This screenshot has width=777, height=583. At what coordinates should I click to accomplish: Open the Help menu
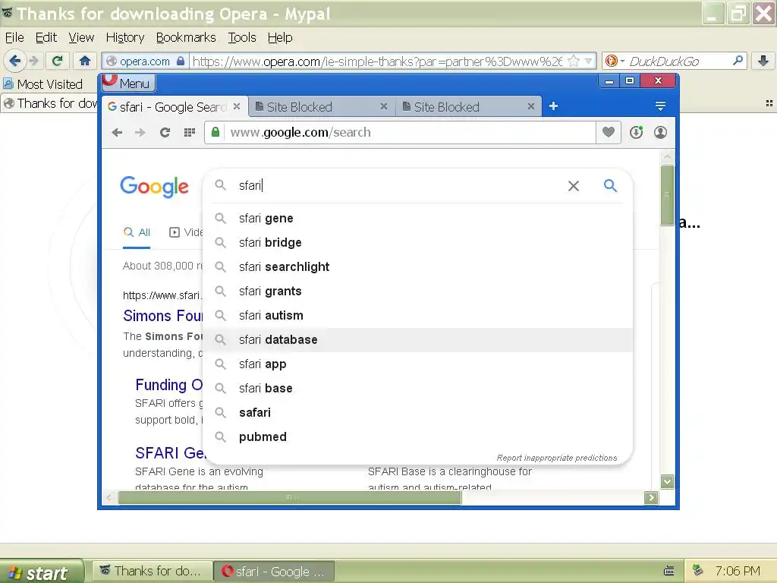(280, 38)
